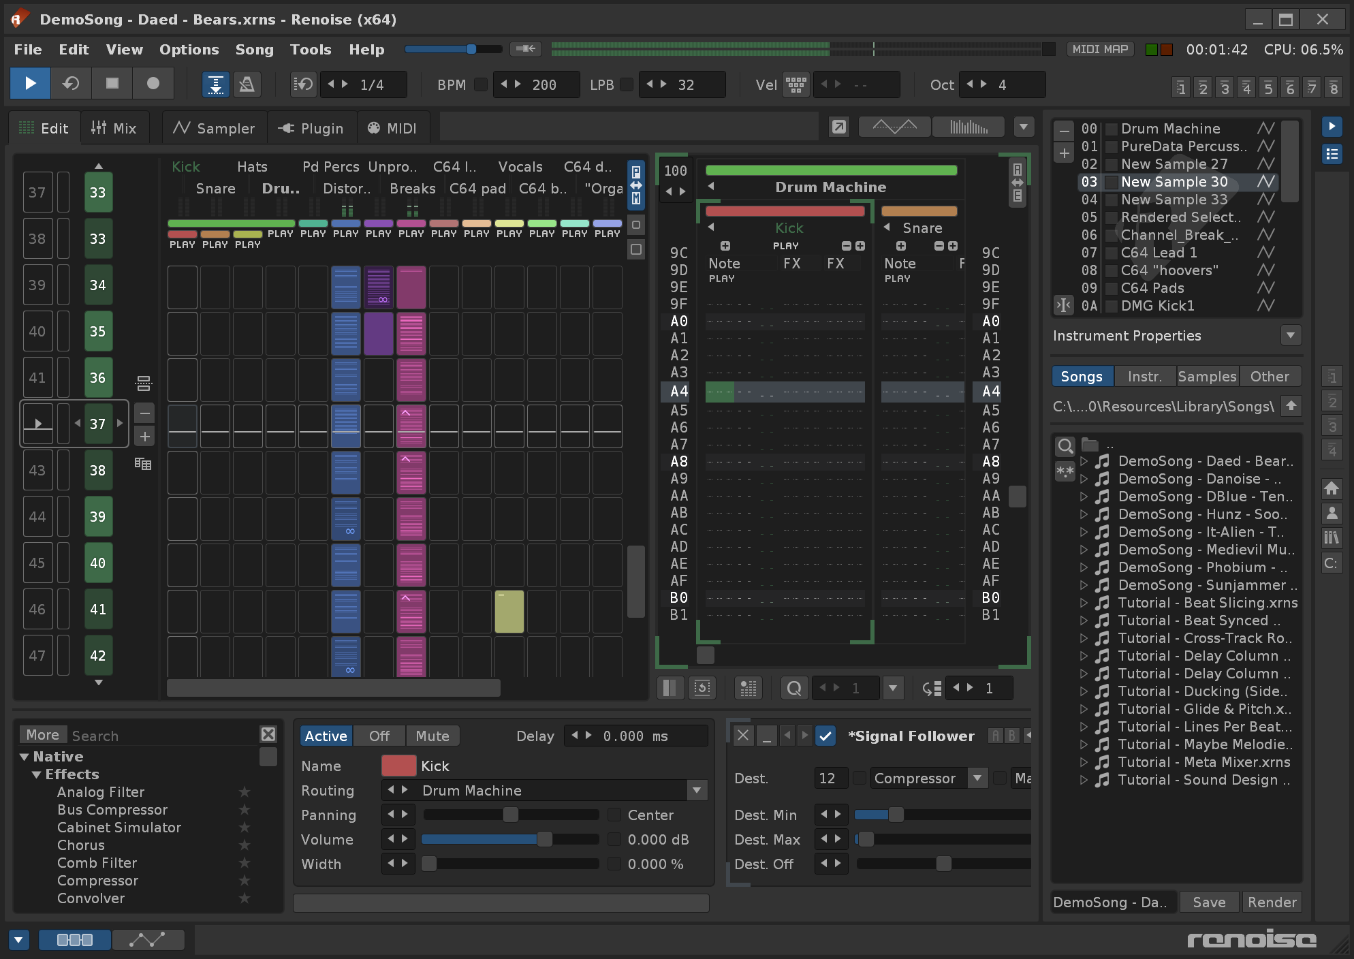Show the scopes waveform view button
The height and width of the screenshot is (959, 1354).
click(x=895, y=127)
